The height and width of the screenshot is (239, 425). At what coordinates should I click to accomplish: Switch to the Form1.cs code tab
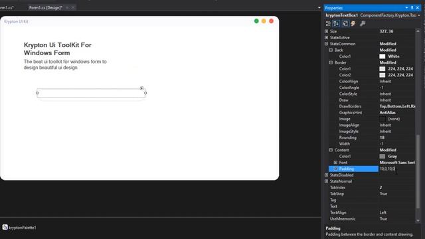[x=7, y=7]
